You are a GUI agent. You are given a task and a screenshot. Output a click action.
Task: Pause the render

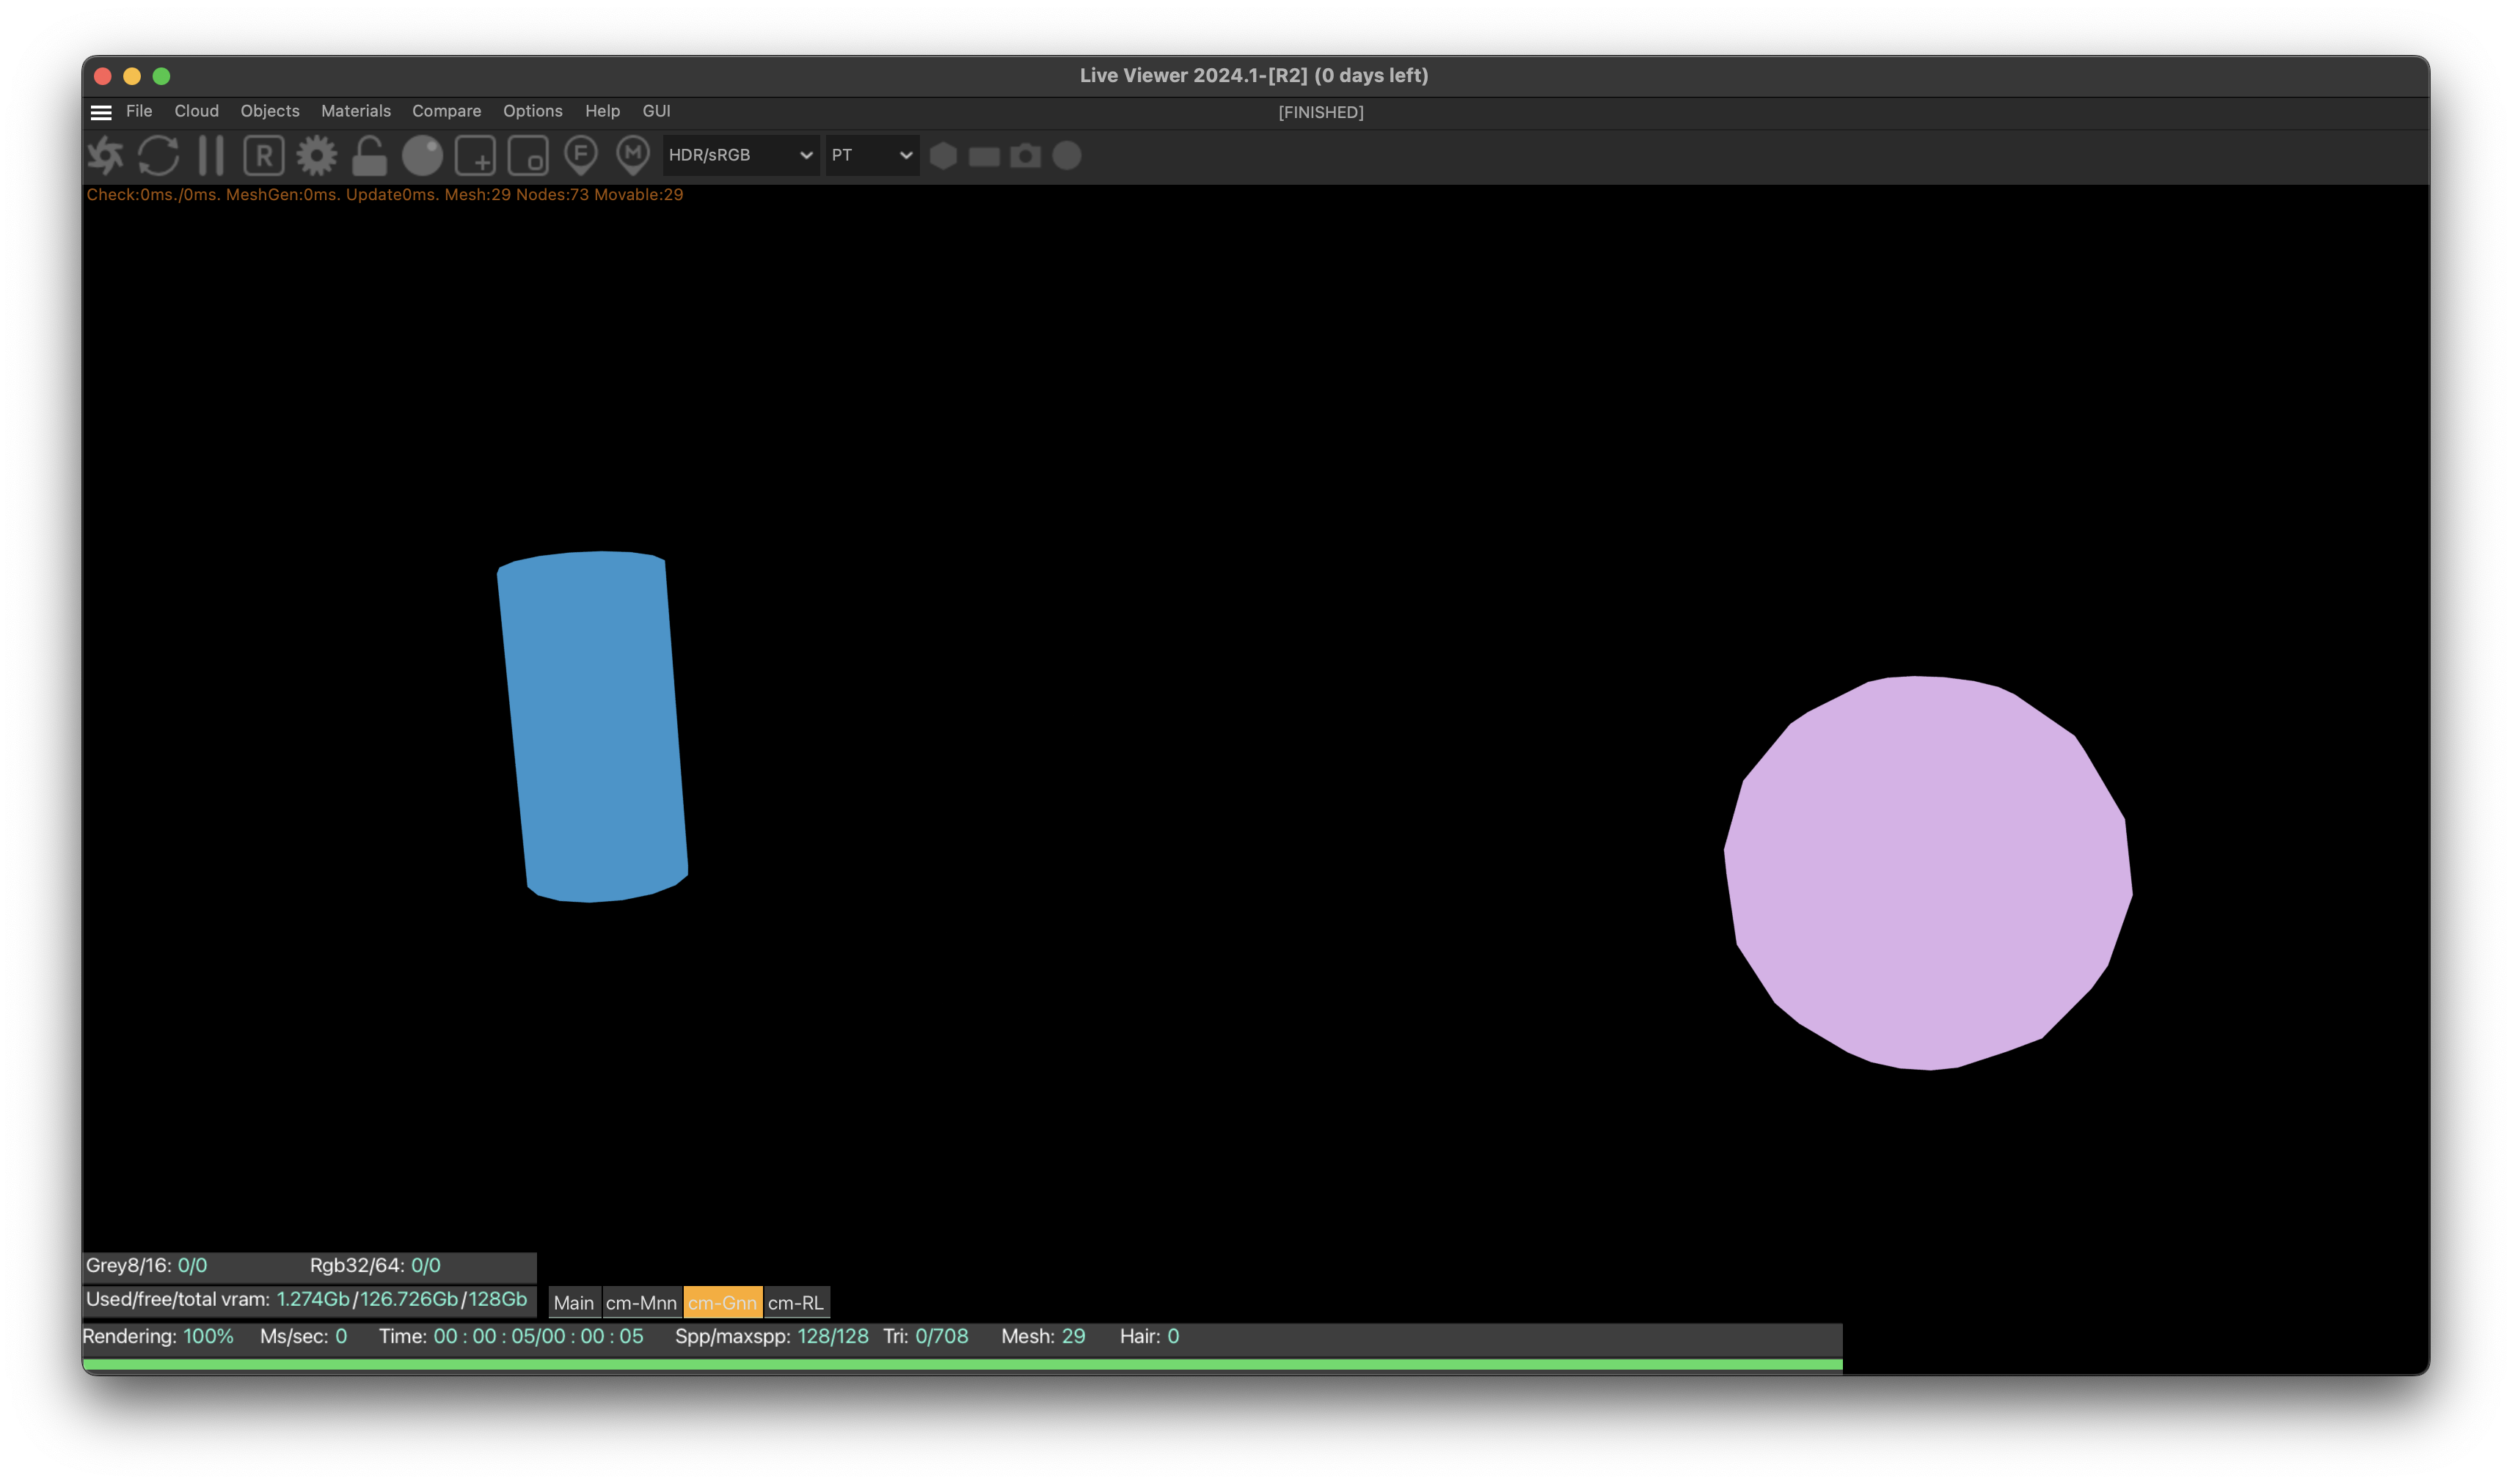point(211,156)
